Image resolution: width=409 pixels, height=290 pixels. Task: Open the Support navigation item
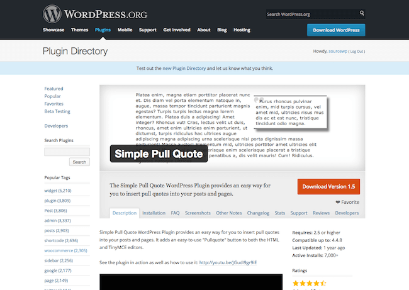pyautogui.click(x=148, y=30)
